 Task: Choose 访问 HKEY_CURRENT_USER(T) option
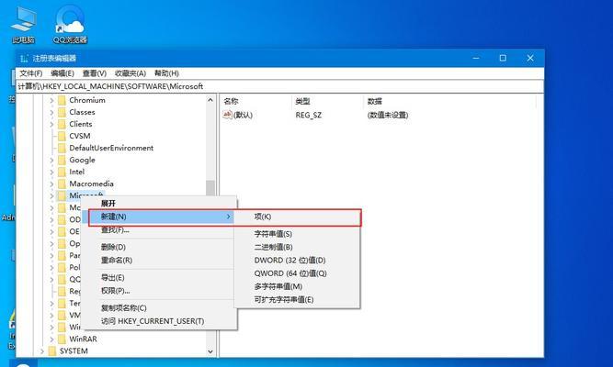pos(159,321)
